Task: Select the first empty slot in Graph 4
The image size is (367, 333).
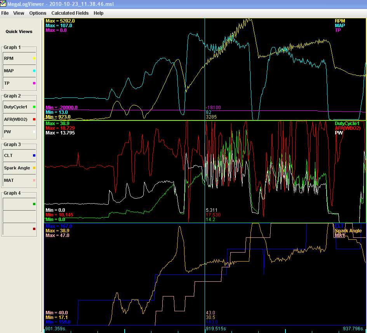Action: pyautogui.click(x=17, y=204)
